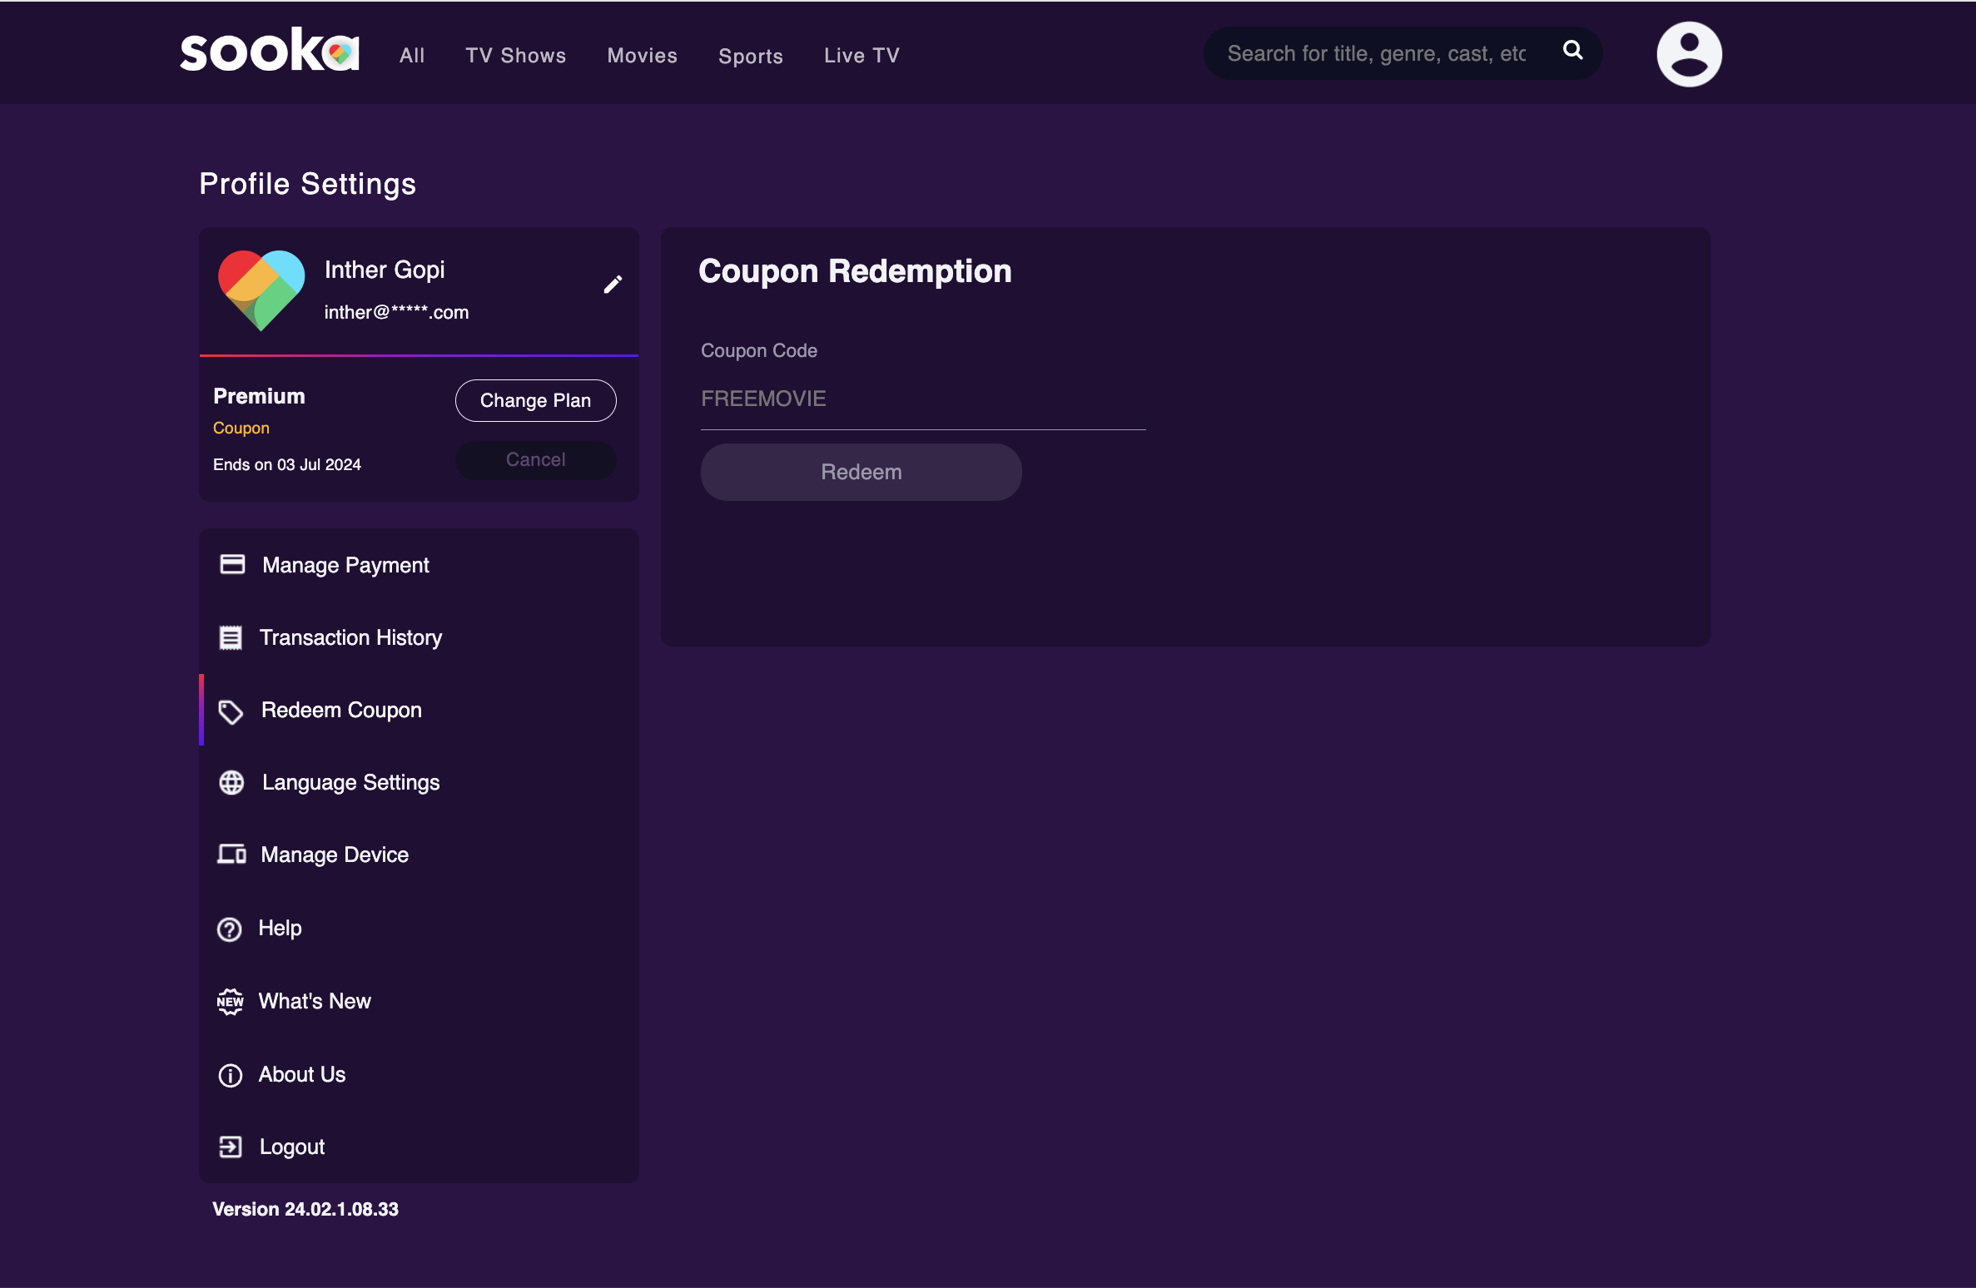Click the About Us info icon
The width and height of the screenshot is (1976, 1288).
[230, 1075]
